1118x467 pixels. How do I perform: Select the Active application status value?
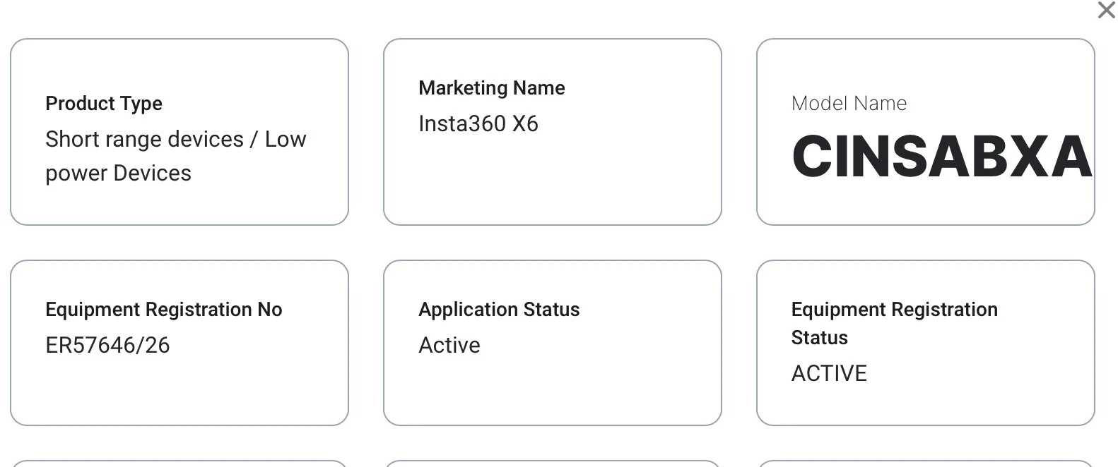coord(449,345)
